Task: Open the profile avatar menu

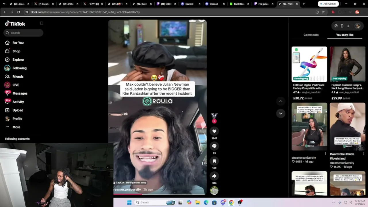Action: coord(357,26)
